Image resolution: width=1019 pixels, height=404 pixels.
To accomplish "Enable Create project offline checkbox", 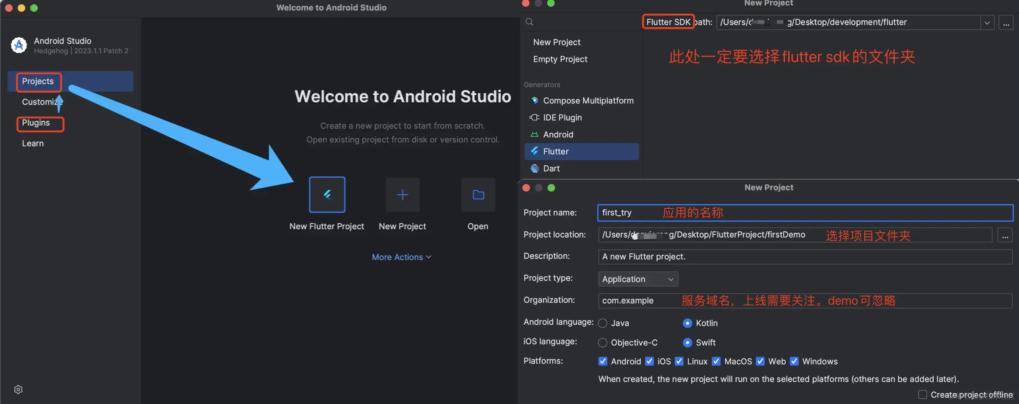I will (922, 395).
